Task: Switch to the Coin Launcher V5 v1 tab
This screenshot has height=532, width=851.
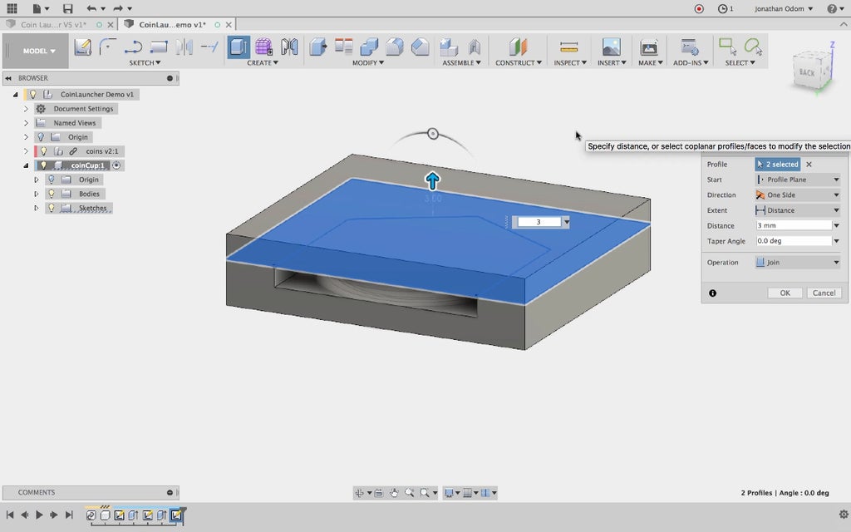Action: (x=52, y=25)
